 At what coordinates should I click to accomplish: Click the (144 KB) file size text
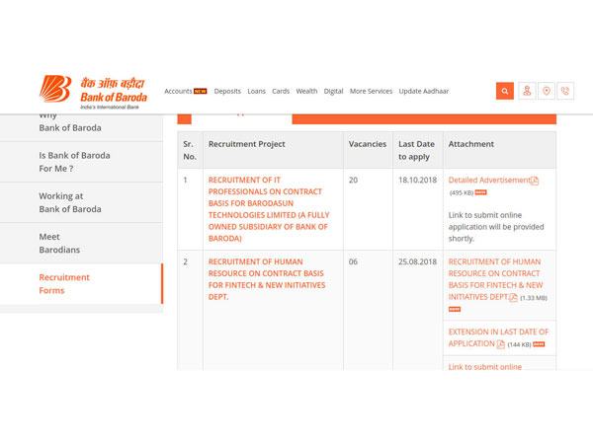tap(519, 344)
